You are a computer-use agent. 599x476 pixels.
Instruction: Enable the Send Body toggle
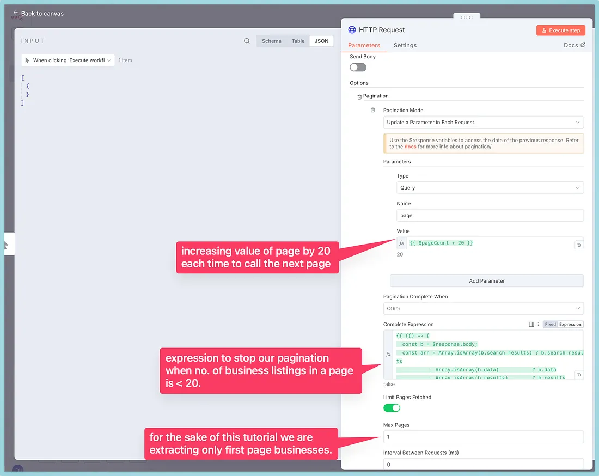point(358,67)
